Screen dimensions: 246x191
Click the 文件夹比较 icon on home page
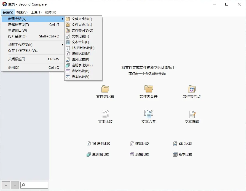(x=105, y=89)
